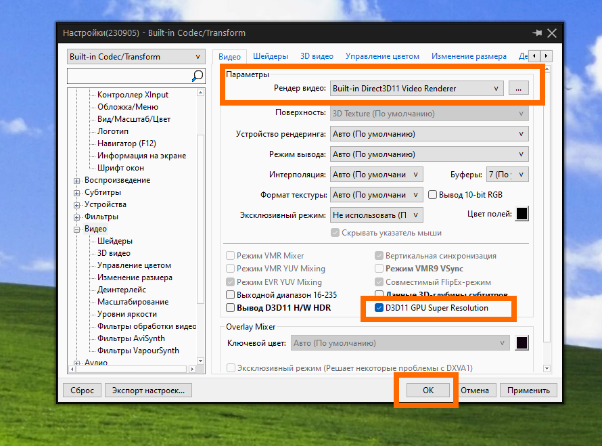Check Выходной диапазон 16-235 option
602x446 pixels.
231,294
